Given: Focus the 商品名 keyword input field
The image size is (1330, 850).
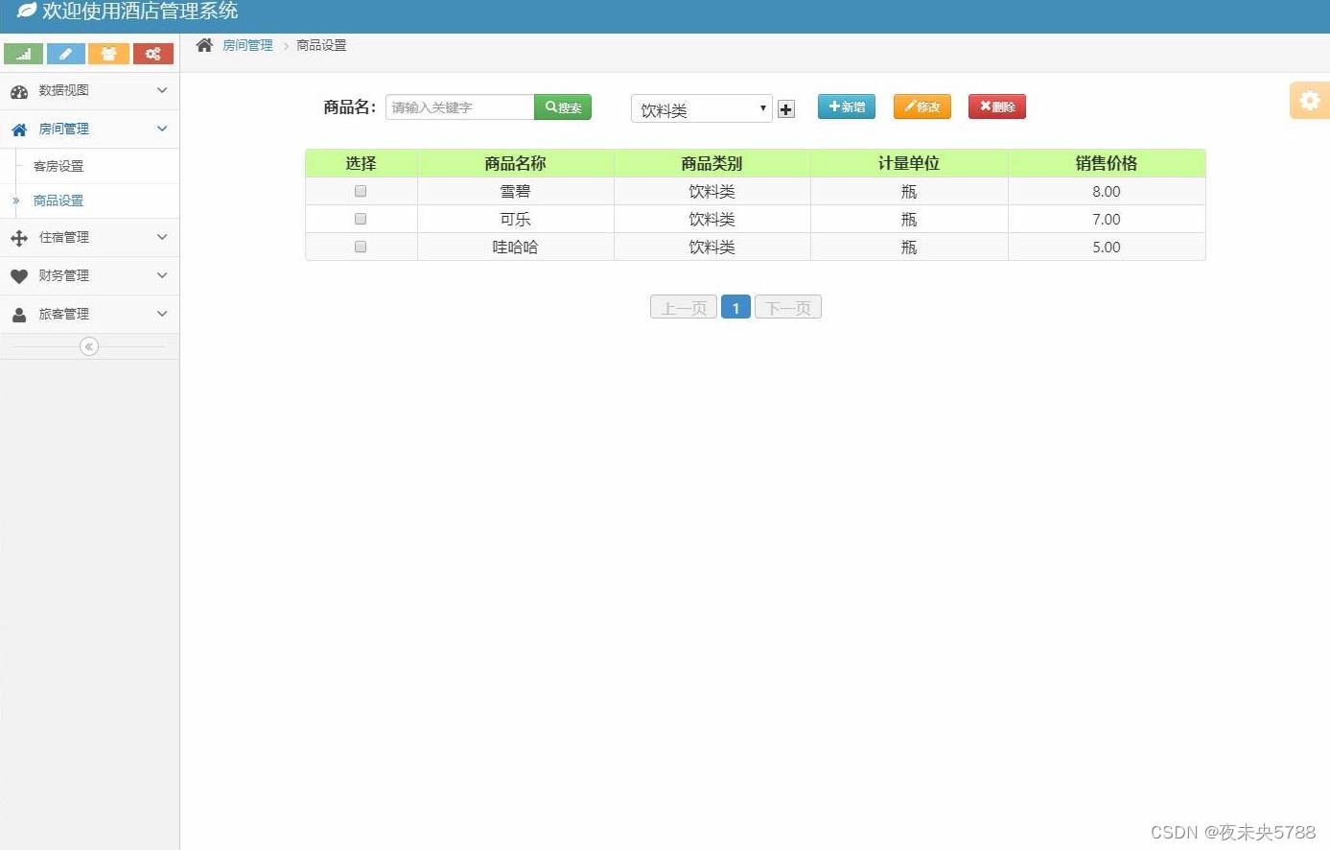Looking at the screenshot, I should coord(460,107).
